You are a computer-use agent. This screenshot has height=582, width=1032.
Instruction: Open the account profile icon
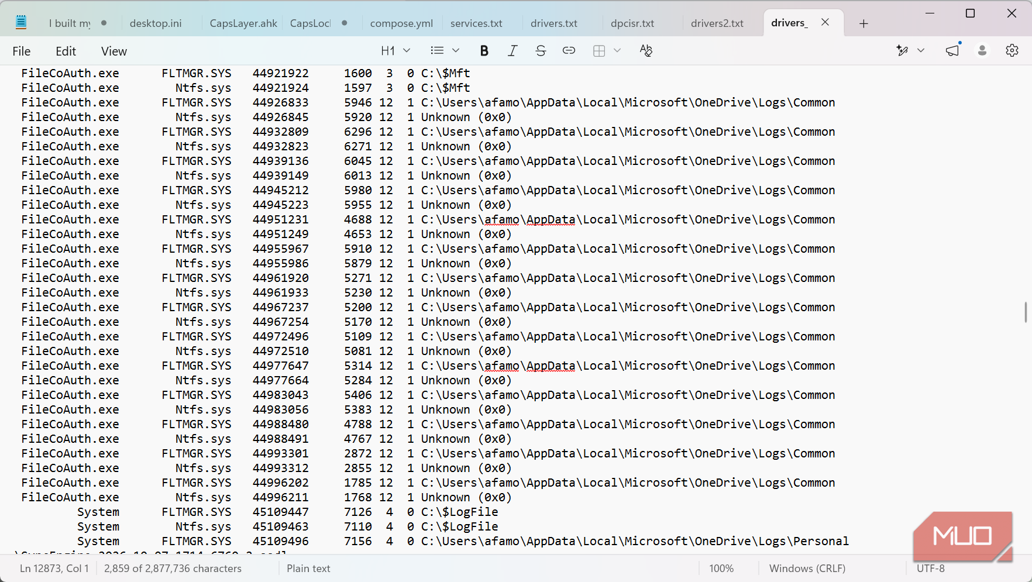982,51
